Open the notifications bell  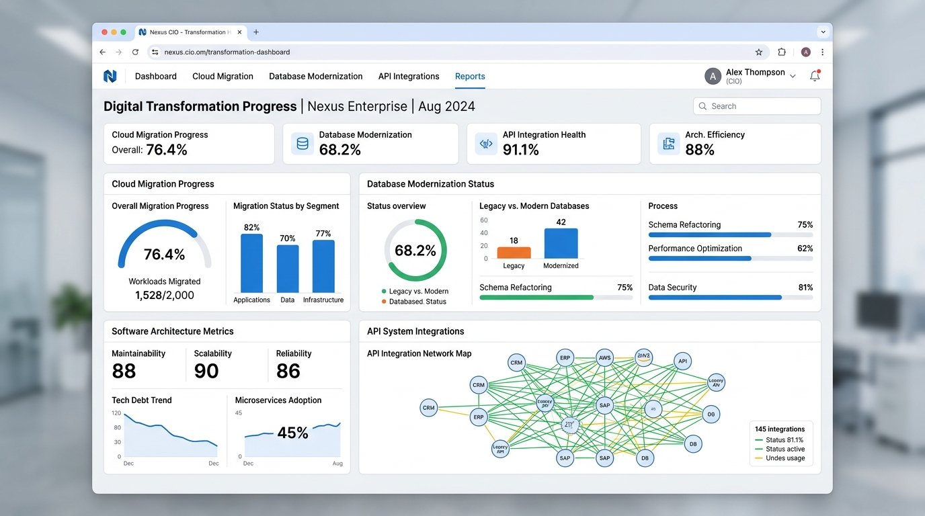coord(815,76)
